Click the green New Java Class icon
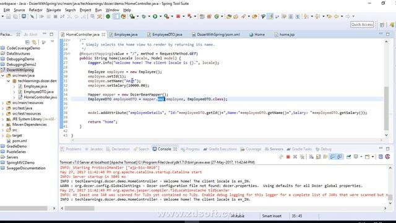 217,17
